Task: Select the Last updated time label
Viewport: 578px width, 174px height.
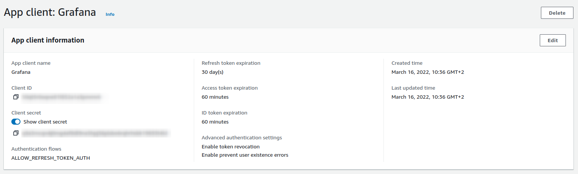Action: pyautogui.click(x=413, y=88)
